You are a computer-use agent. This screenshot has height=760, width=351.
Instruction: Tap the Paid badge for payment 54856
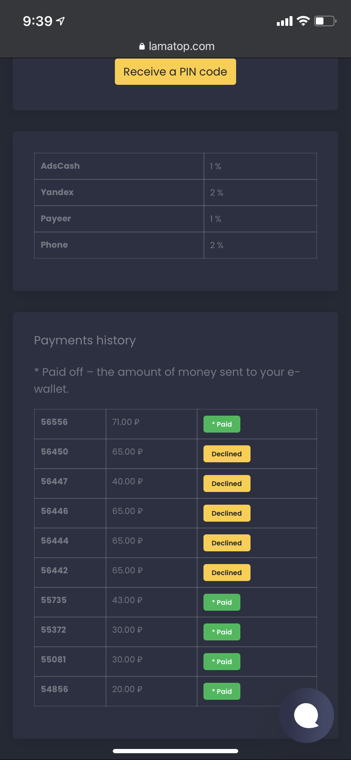[x=222, y=691]
